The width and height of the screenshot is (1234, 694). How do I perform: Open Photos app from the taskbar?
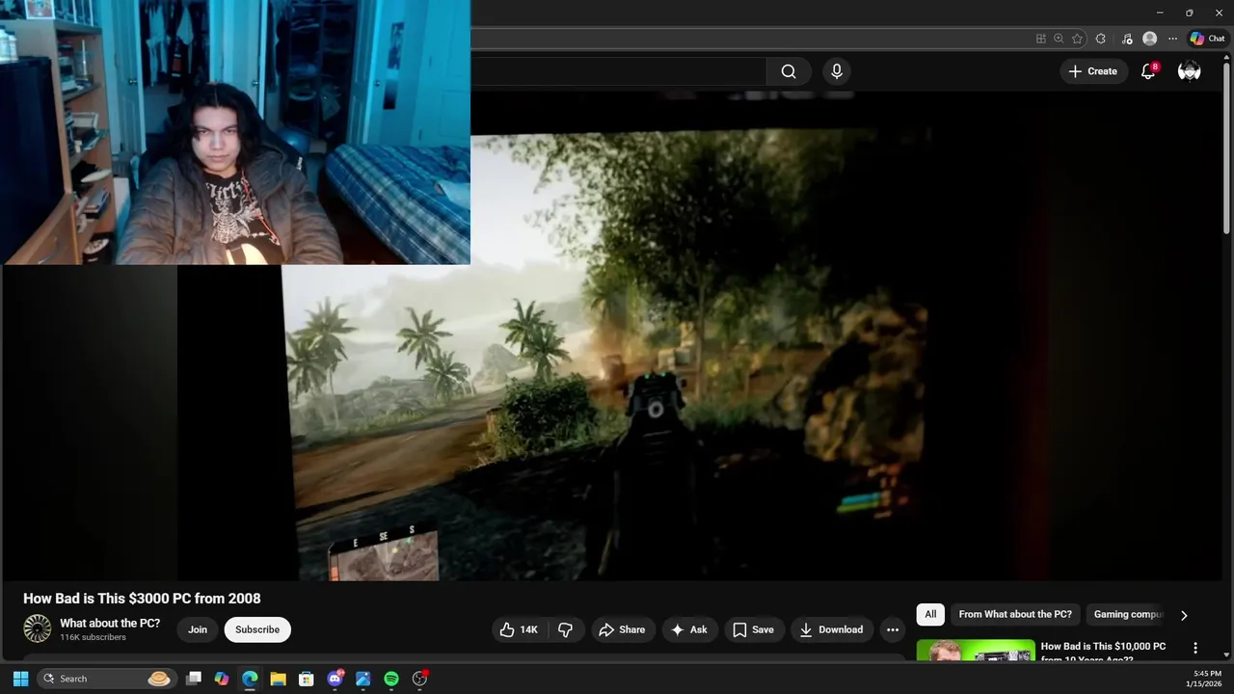(362, 679)
